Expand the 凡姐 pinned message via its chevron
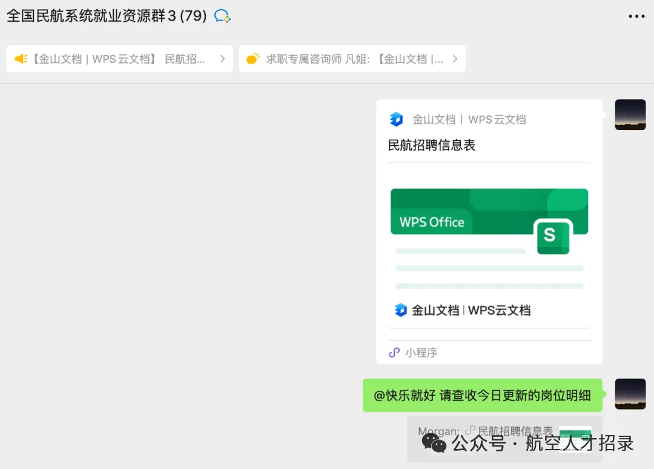 pyautogui.click(x=455, y=59)
